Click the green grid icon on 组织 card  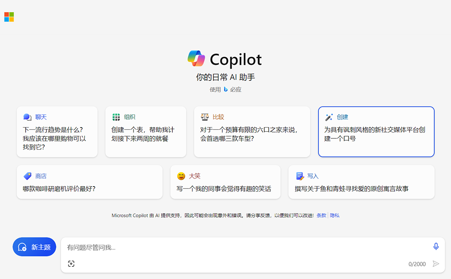coord(116,117)
